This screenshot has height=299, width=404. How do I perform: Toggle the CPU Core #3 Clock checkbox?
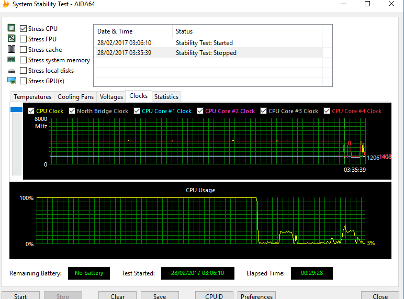click(x=263, y=111)
